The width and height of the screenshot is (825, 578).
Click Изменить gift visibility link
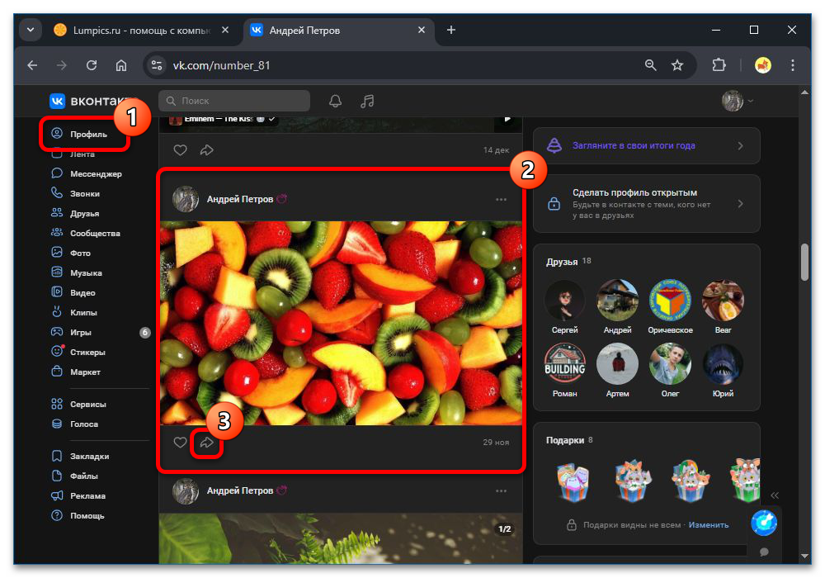(708, 525)
